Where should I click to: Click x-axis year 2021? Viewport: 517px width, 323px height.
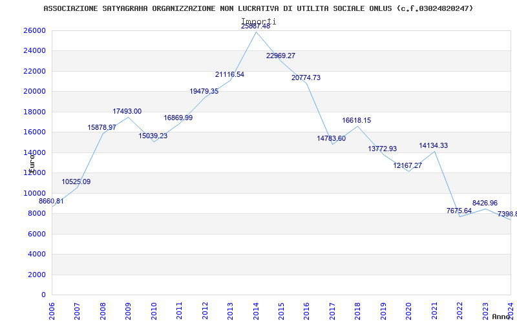click(x=434, y=311)
